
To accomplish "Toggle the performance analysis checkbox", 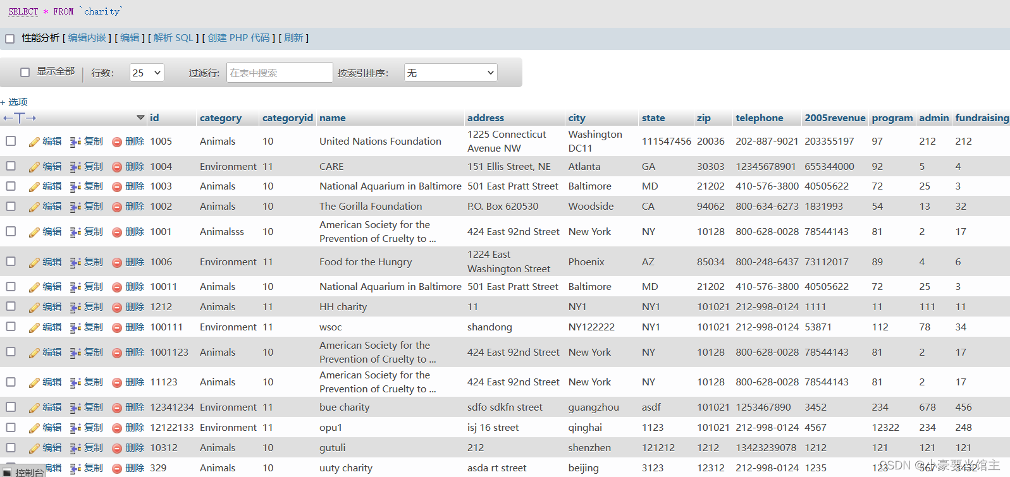I will click(9, 39).
